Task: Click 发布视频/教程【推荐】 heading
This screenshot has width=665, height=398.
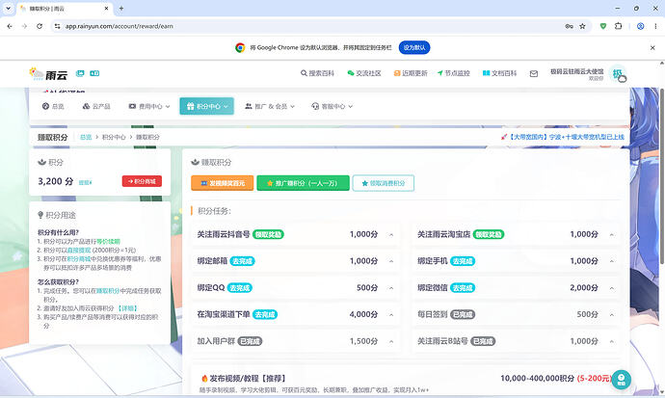Action: (248, 378)
